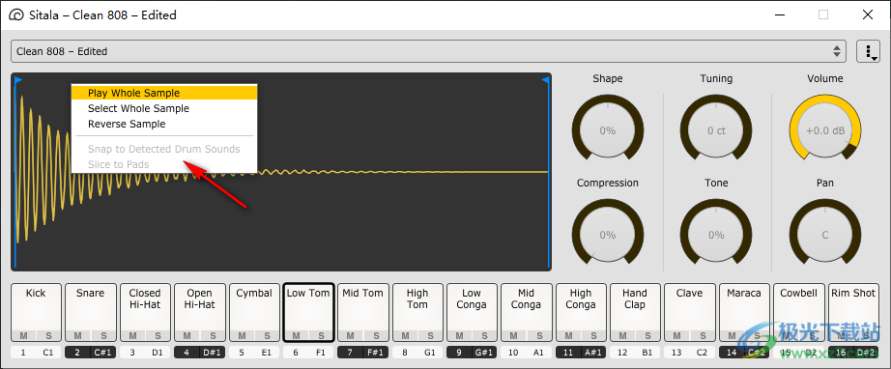891x369 pixels.
Task: Click the Sitala logo in title bar
Action: (x=17, y=15)
